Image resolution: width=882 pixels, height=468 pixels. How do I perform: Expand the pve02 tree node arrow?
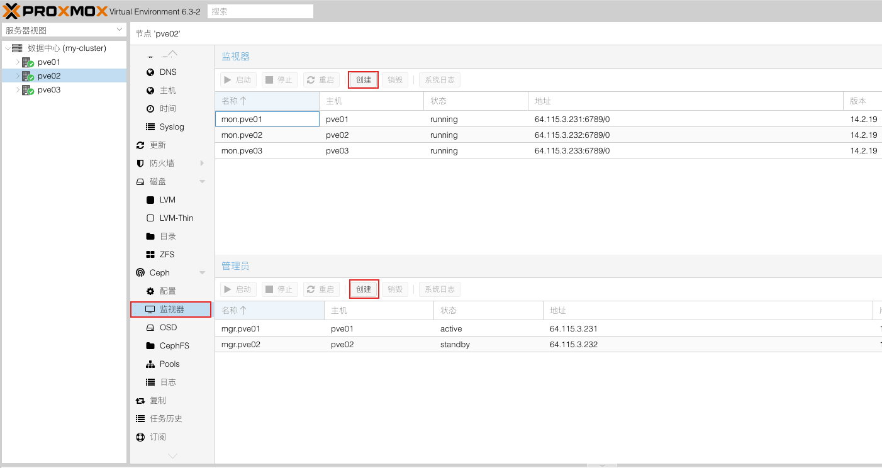(x=18, y=76)
